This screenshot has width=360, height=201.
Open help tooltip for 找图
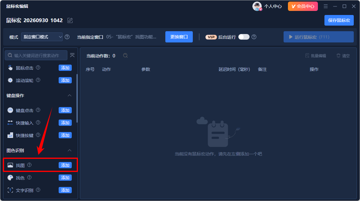pyautogui.click(x=29, y=165)
